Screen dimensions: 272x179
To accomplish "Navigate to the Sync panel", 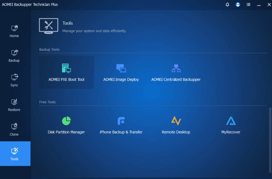I will point(14,80).
